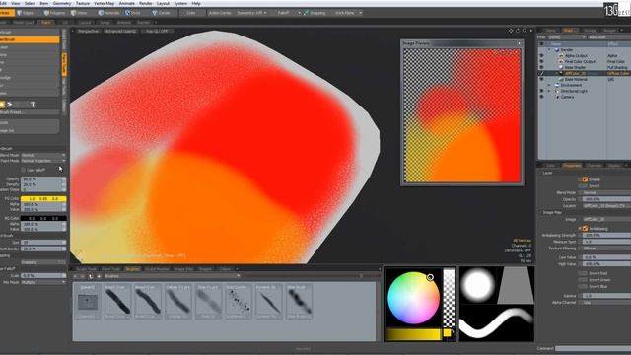Click the Pivot mode button
Image resolution: width=631 pixels, height=355 pixels.
click(x=134, y=13)
